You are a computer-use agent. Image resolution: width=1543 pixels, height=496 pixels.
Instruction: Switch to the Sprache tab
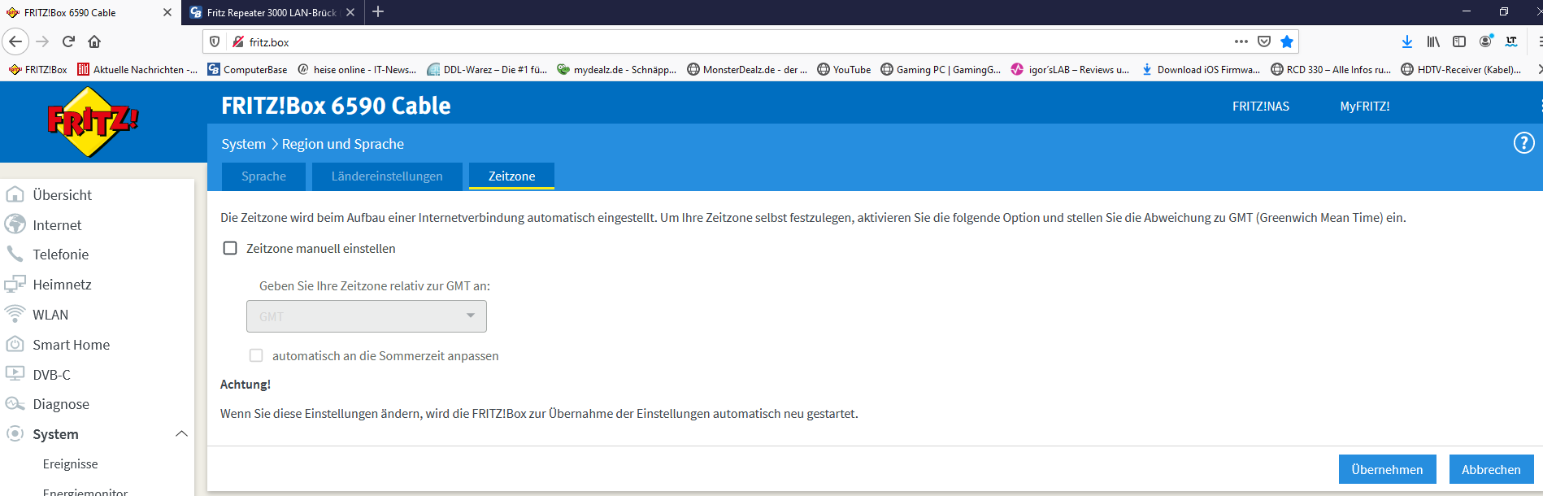pos(263,176)
